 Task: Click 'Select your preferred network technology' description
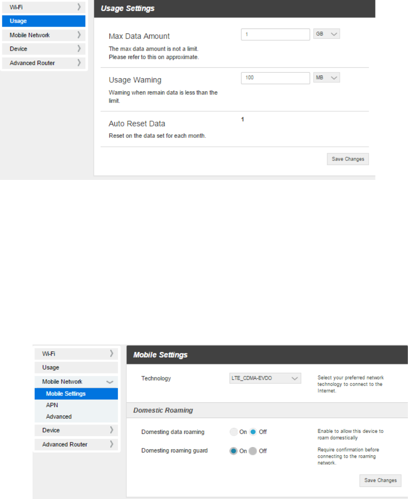click(x=351, y=384)
